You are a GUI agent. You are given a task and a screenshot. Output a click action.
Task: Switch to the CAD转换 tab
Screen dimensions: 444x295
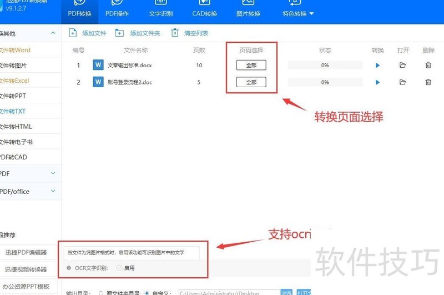(x=205, y=13)
